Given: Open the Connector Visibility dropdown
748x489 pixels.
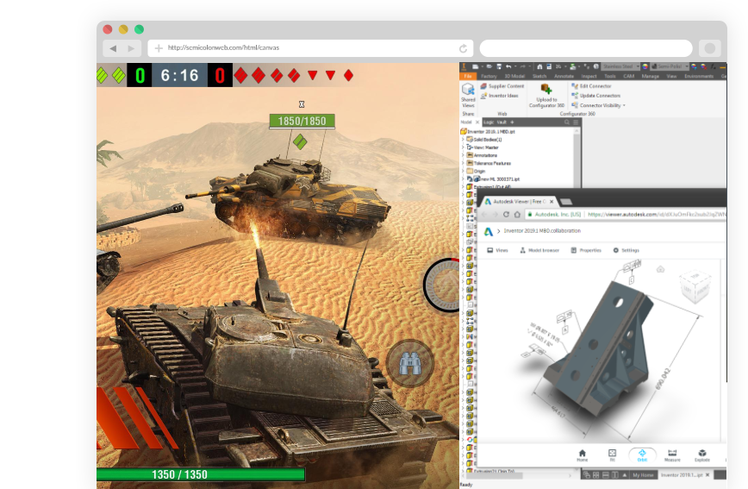Looking at the screenshot, I should click(x=598, y=105).
